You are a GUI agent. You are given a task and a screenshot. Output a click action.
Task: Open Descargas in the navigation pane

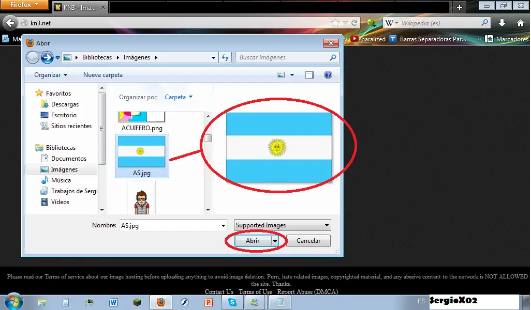click(65, 104)
